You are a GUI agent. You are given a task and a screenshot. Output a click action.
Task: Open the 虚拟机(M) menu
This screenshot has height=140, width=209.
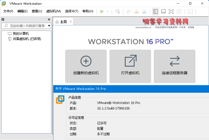click(54, 11)
